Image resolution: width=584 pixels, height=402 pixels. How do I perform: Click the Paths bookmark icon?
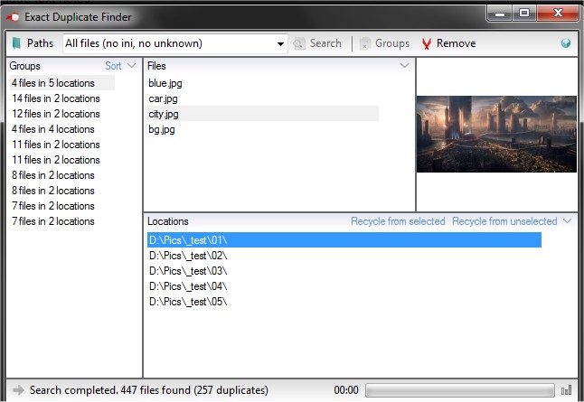click(x=16, y=43)
